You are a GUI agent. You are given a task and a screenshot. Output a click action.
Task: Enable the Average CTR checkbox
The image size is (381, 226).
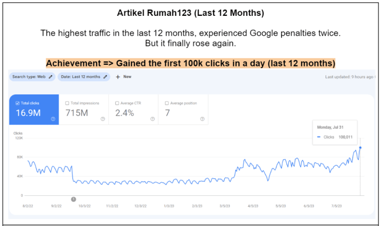coord(117,103)
